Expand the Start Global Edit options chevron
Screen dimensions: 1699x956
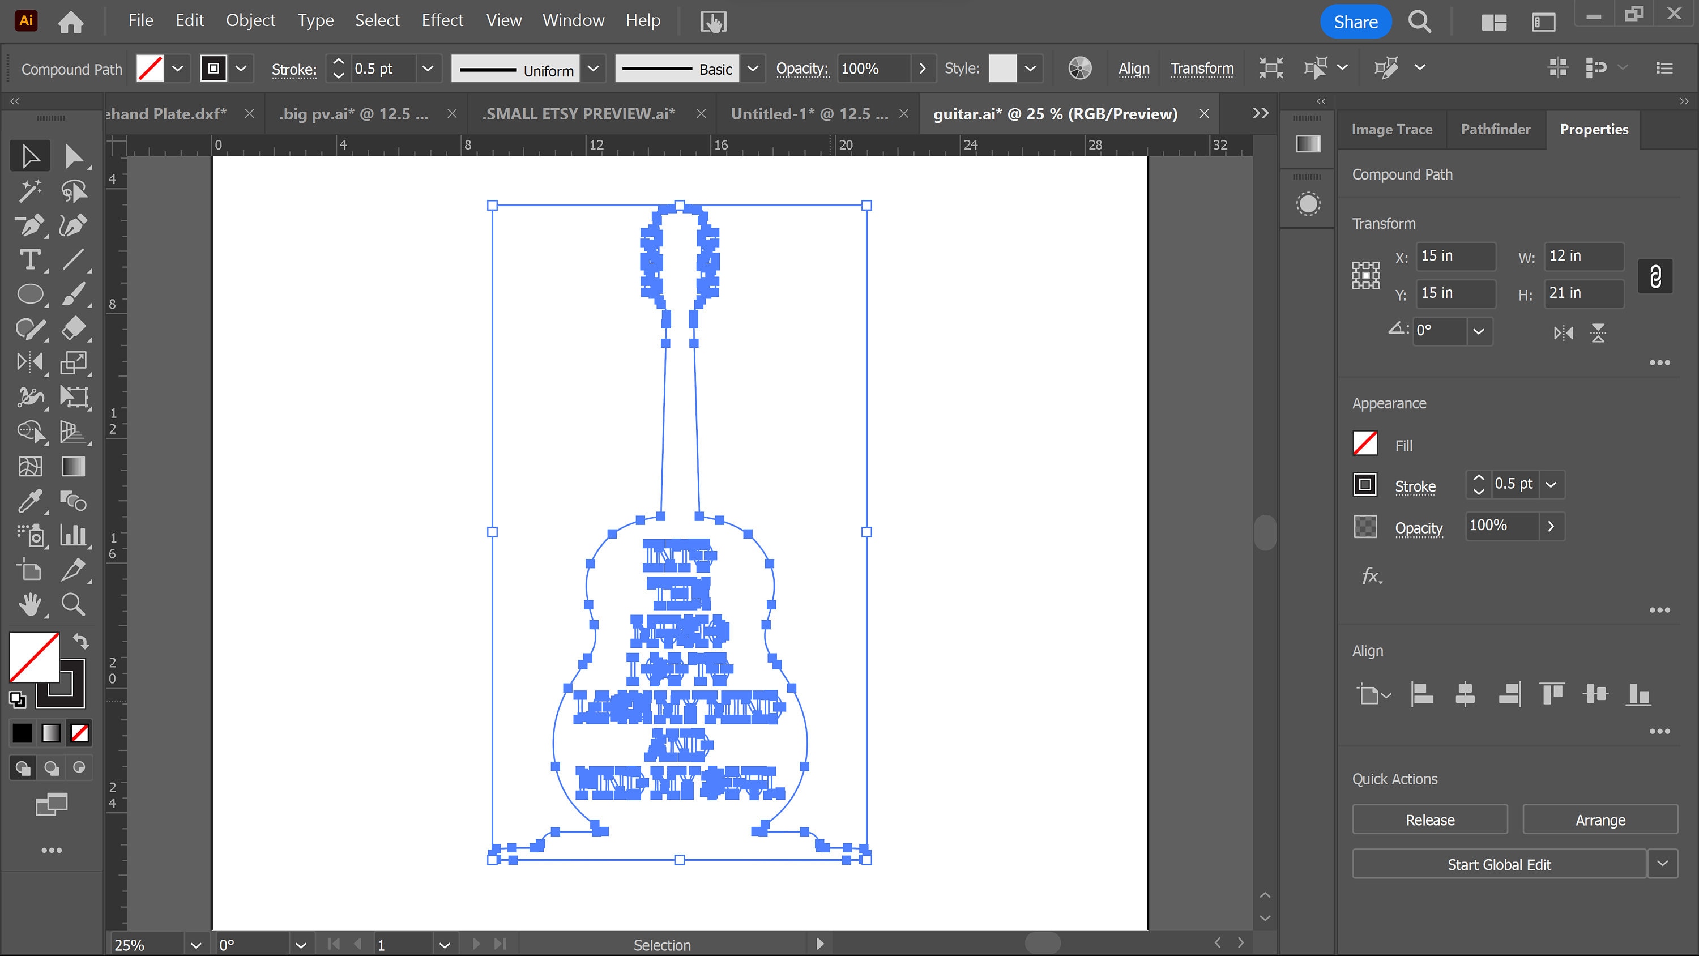(x=1663, y=864)
